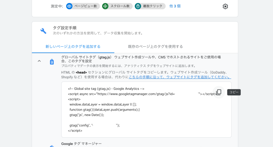
Task: Click the 測定中: label
Action: click(57, 6)
